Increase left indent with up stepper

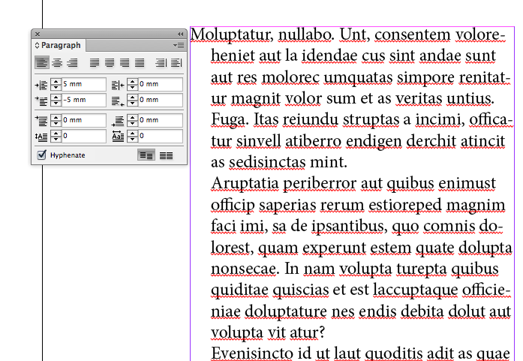tap(56, 81)
